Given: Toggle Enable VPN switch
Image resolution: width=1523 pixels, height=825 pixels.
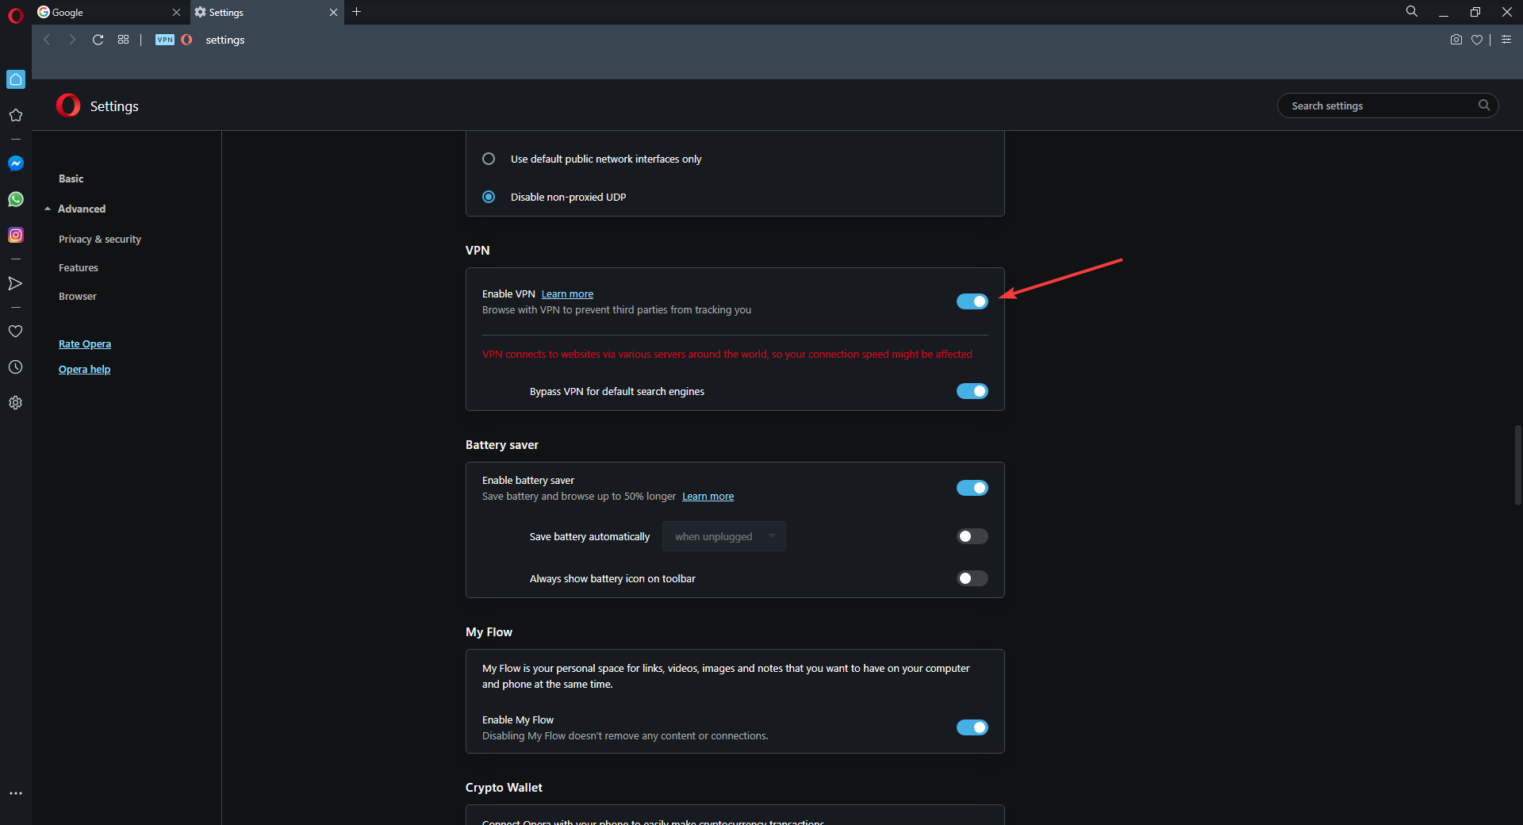Looking at the screenshot, I should [x=972, y=301].
